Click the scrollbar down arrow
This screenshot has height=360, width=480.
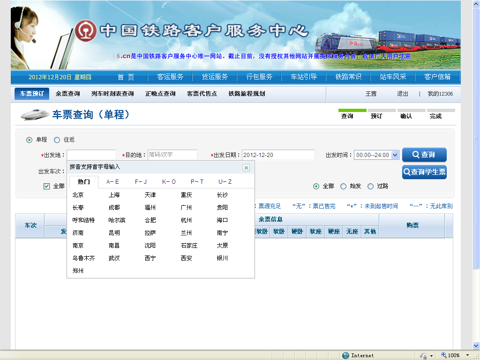click(x=476, y=345)
